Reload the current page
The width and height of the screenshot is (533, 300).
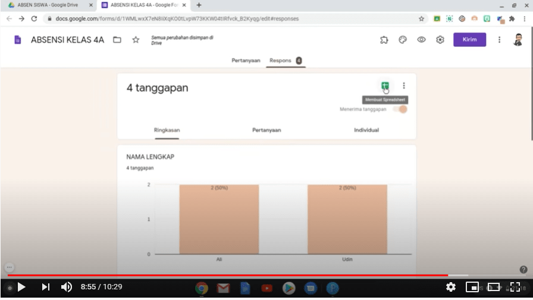point(34,18)
